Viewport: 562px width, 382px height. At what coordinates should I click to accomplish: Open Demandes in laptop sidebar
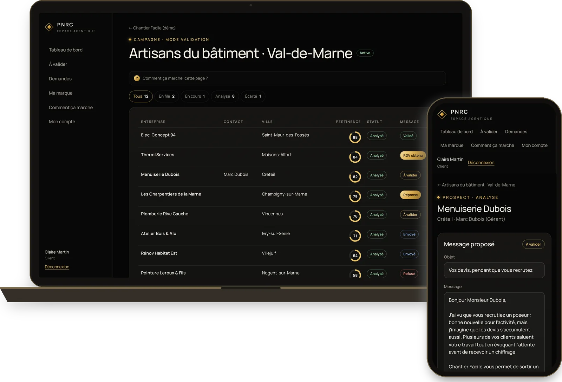[60, 79]
